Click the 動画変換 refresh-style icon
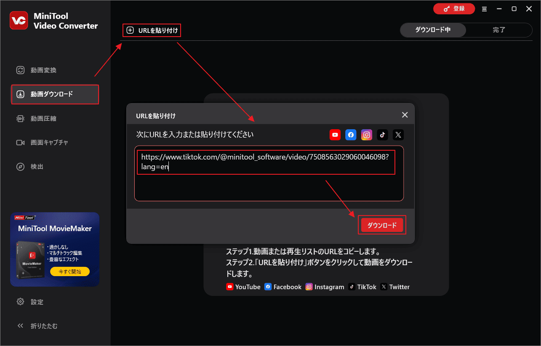The width and height of the screenshot is (541, 346). tap(20, 70)
